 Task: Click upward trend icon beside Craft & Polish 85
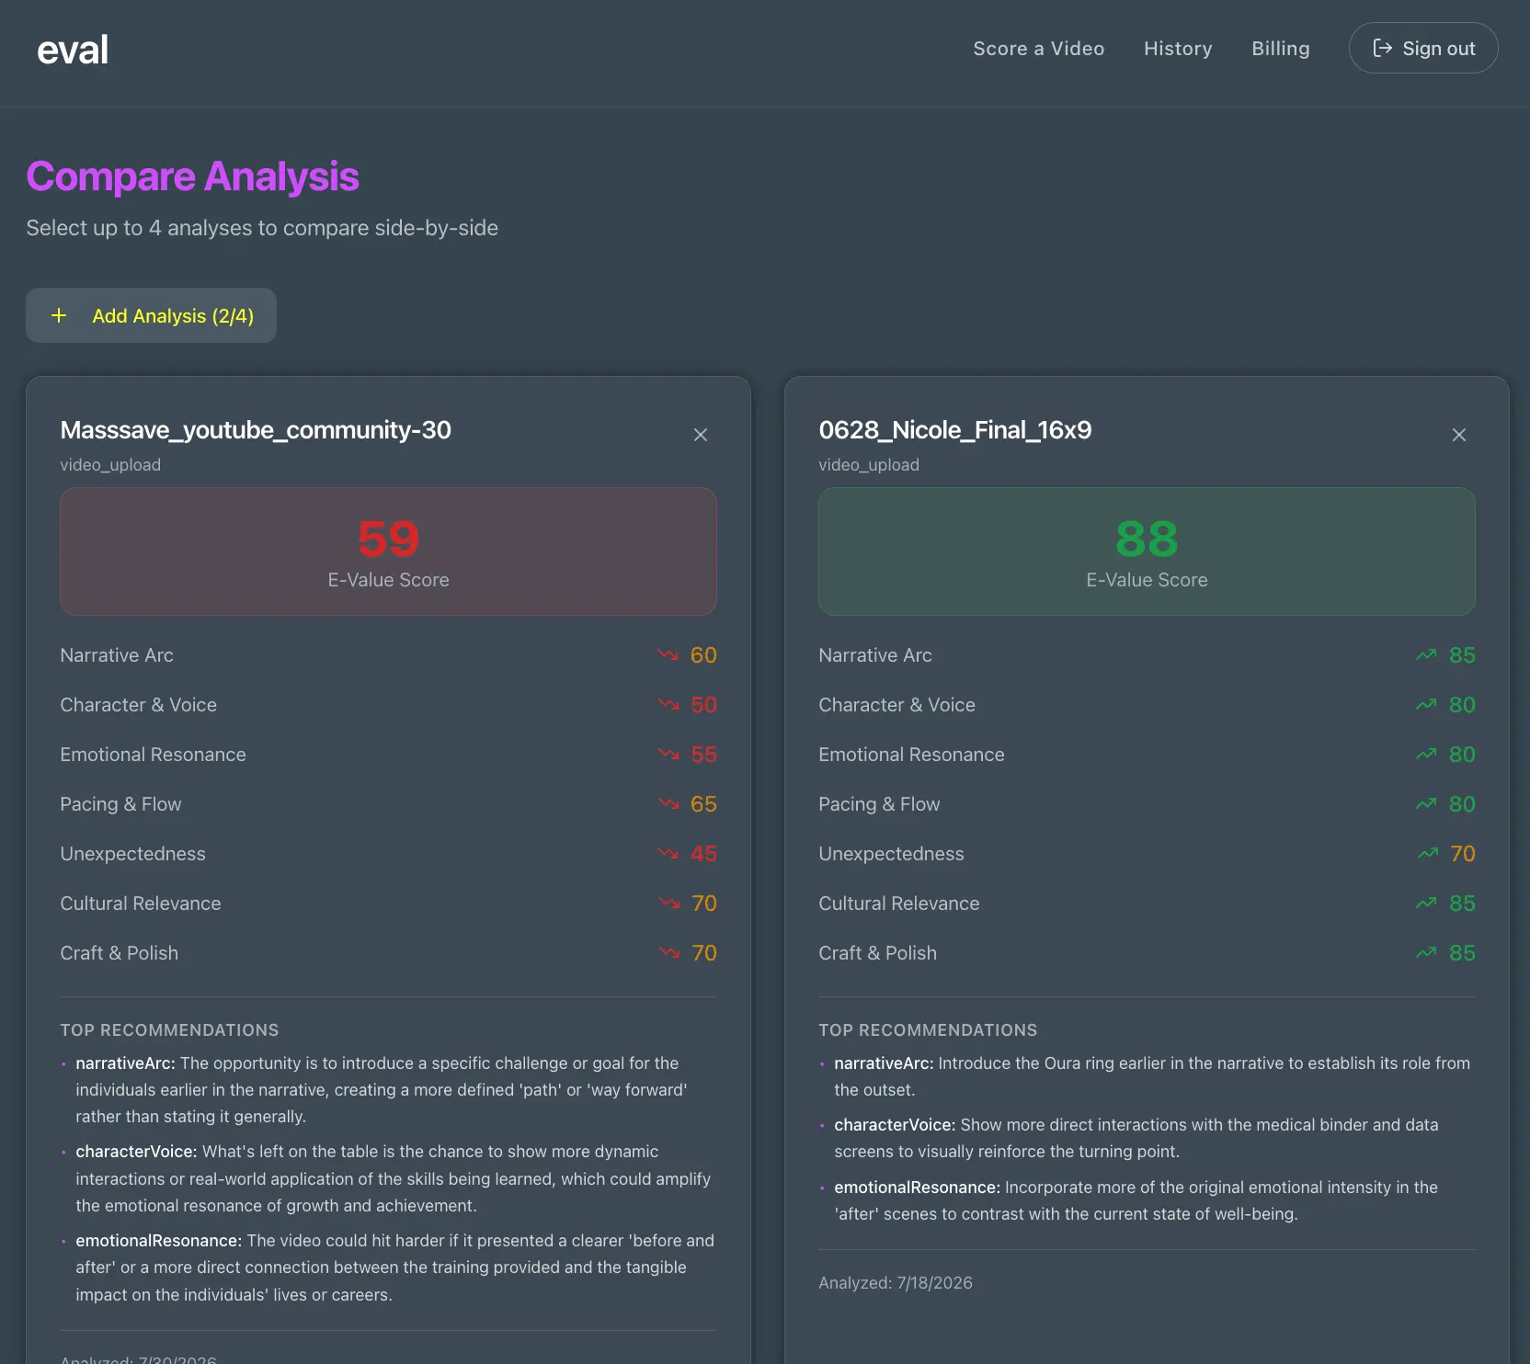1426,953
